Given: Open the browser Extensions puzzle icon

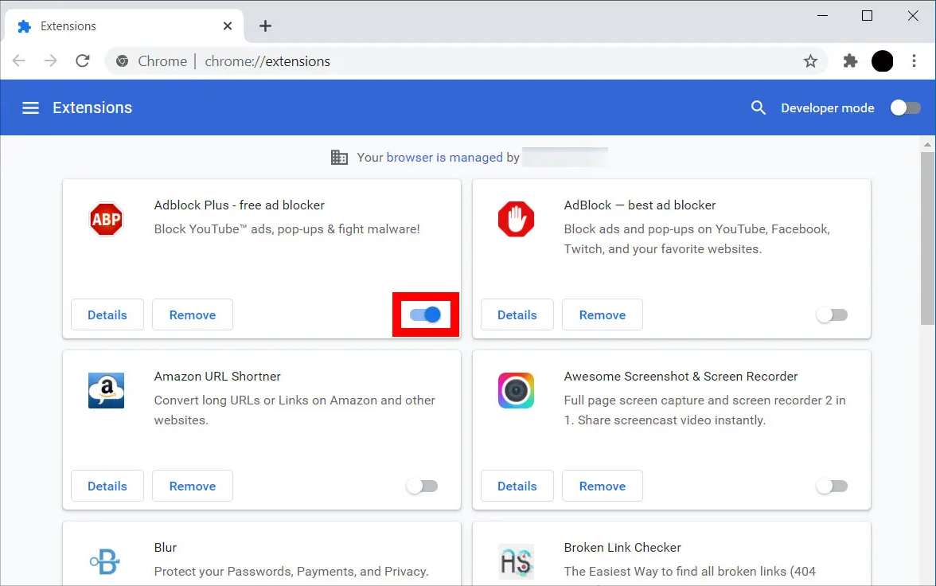Looking at the screenshot, I should pyautogui.click(x=850, y=61).
